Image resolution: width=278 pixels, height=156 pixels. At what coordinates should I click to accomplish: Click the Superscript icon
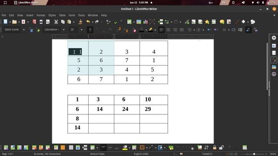pyautogui.click(x=119, y=29)
